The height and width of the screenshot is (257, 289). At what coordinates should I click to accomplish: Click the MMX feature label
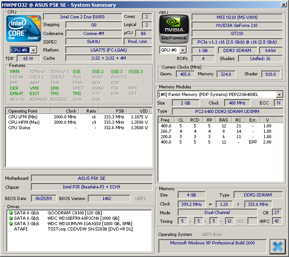point(15,72)
